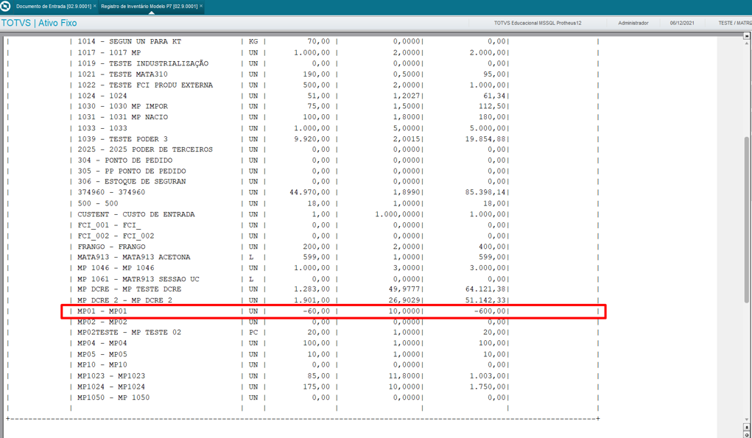Select 374960 - 374960 product
Image resolution: width=752 pixels, height=438 pixels.
tap(111, 192)
